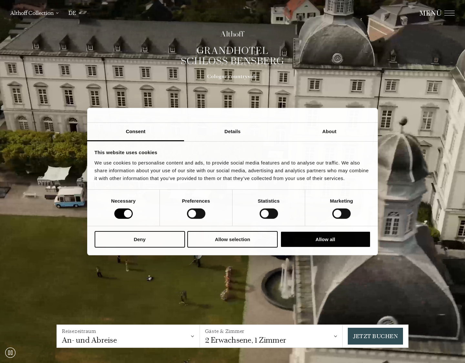Switch to the Details tab

(232, 132)
